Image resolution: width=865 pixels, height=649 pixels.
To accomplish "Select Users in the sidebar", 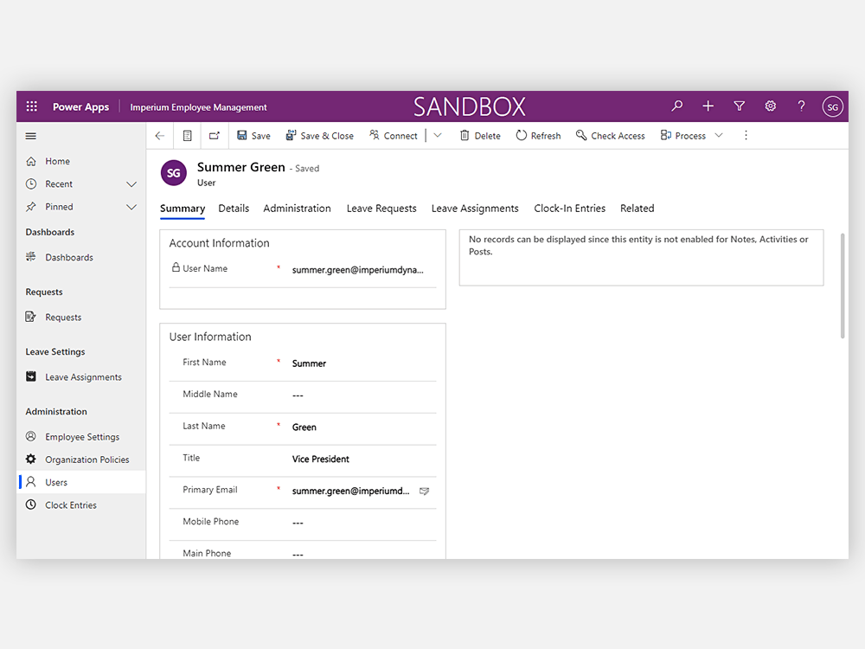I will click(81, 482).
